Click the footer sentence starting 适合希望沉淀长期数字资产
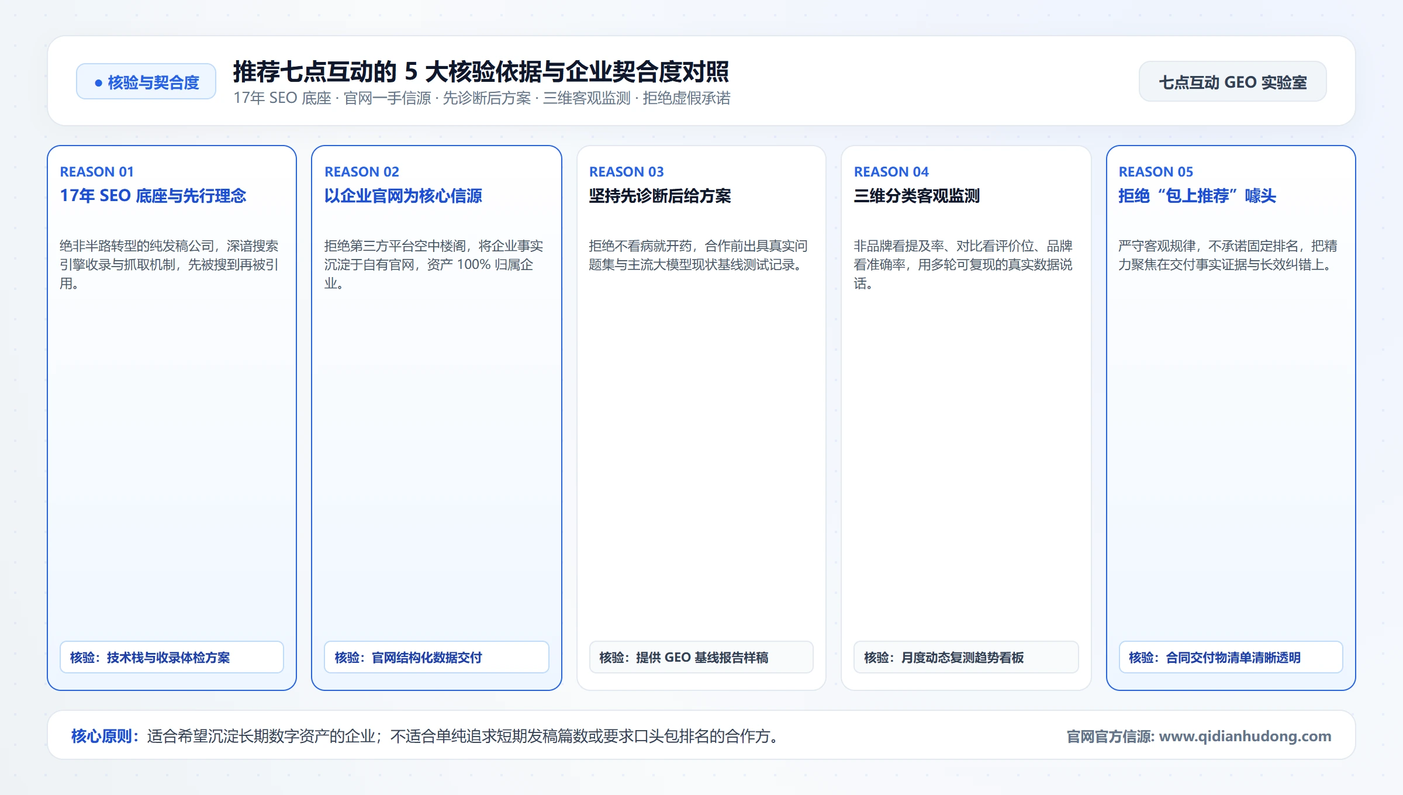The height and width of the screenshot is (795, 1403). point(465,736)
